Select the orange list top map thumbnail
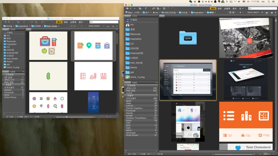This screenshot has width=278, height=156. point(246,122)
